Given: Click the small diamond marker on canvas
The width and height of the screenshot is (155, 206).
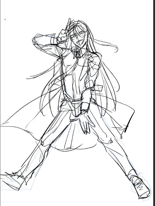Looking at the screenshot, I should click(x=5, y=20).
